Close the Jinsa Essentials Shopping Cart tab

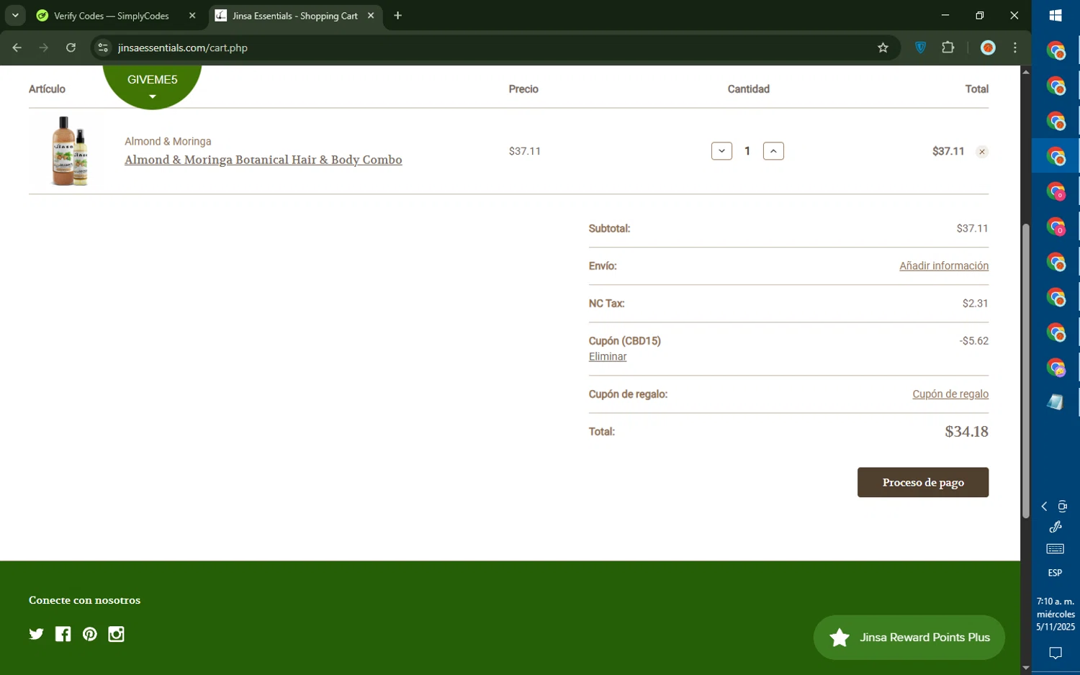click(371, 16)
